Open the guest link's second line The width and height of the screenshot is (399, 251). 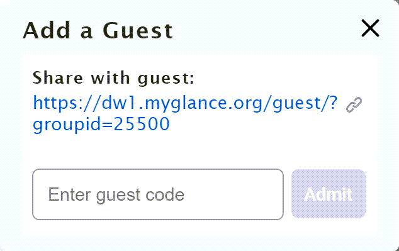[x=101, y=125]
